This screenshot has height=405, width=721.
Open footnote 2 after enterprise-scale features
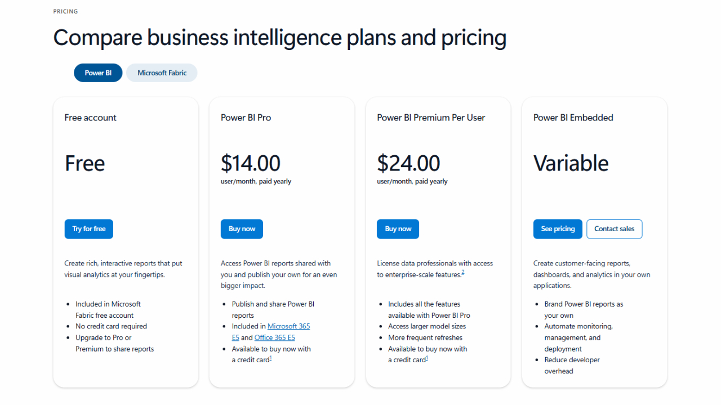coord(463,273)
